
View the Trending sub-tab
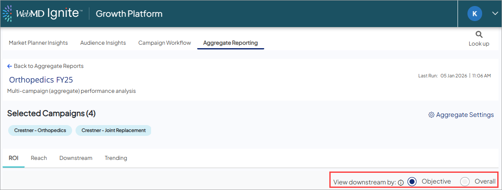[116, 158]
